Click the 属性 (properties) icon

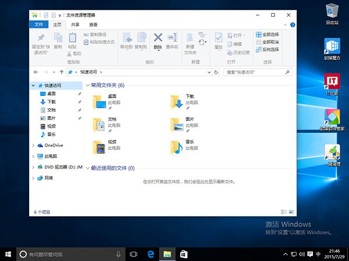pyautogui.click(x=218, y=38)
